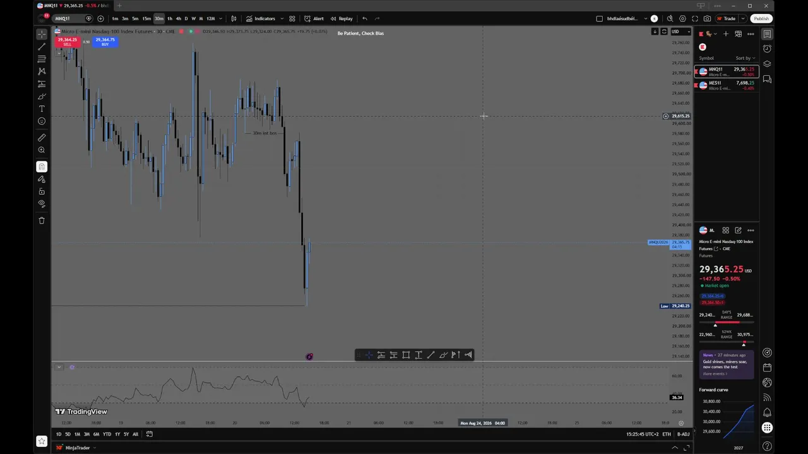
Task: Set the chart range to 1Y
Action: pos(117,434)
